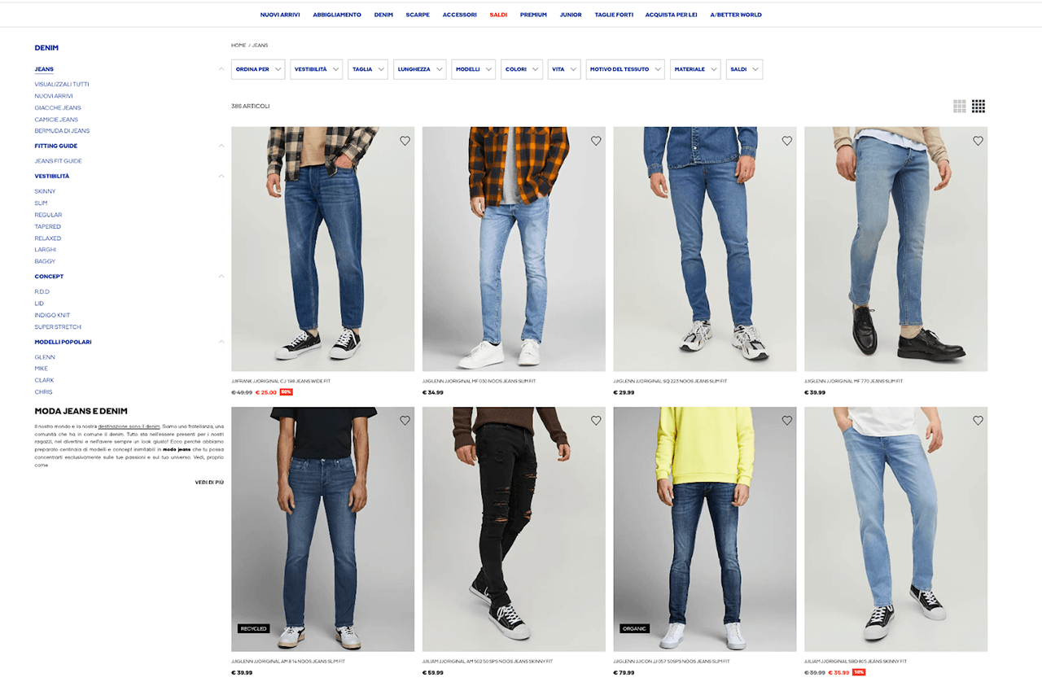Screen dimensions: 1042x682
Task: Toggle heart on JJILIAM SBD 805 jeans
Action: coord(978,421)
